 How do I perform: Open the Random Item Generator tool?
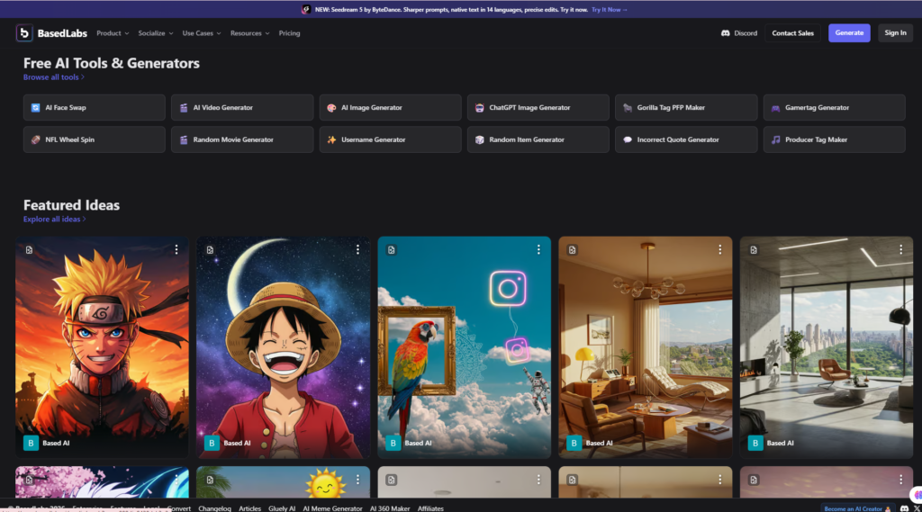538,139
